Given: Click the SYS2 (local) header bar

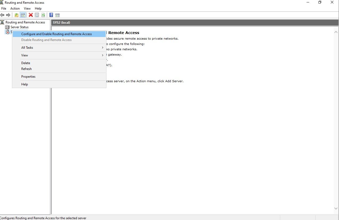Looking at the screenshot, I should pyautogui.click(x=195, y=23).
